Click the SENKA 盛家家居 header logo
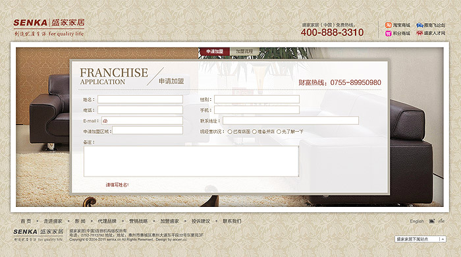 pos(49,28)
